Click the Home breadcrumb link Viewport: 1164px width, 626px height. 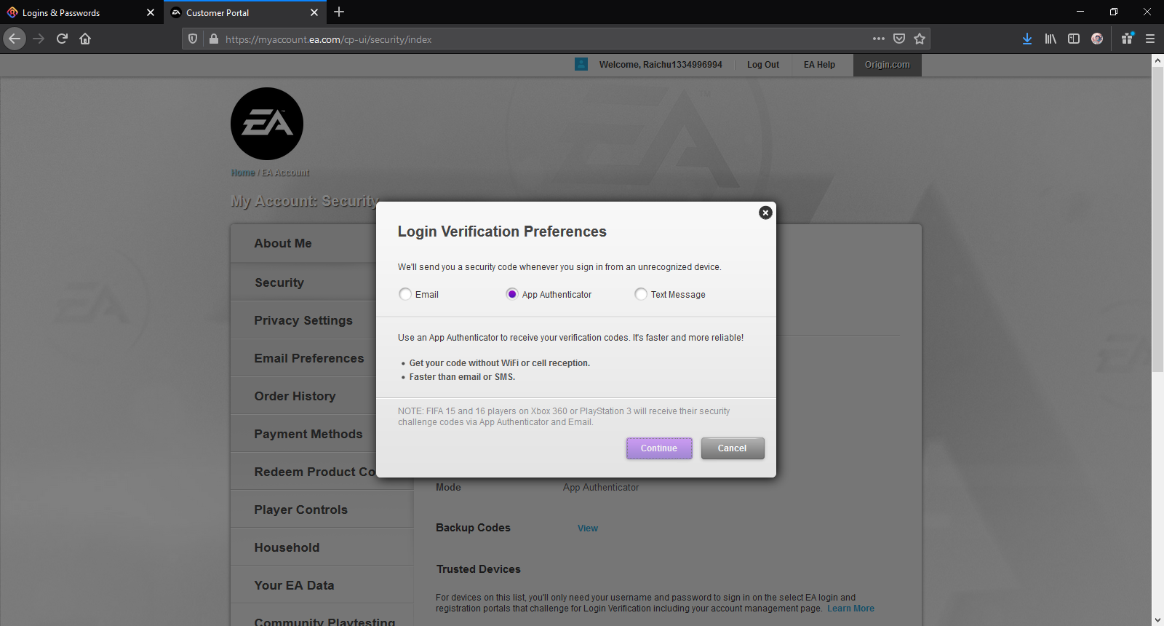point(243,173)
